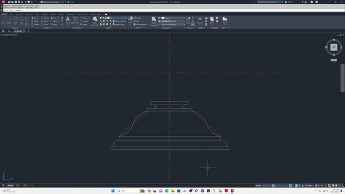The image size is (345, 194).
Task: Open workspace switching gear in status bar
Action: click(x=316, y=185)
